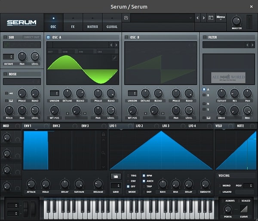258x221 pixels.
Task: Enable ALWAYS portamento checkbox
Action: 223,201
